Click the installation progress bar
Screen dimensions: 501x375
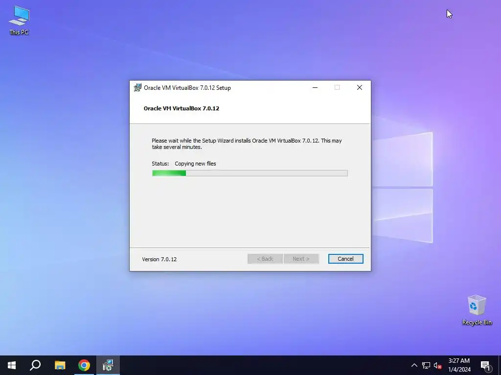250,173
